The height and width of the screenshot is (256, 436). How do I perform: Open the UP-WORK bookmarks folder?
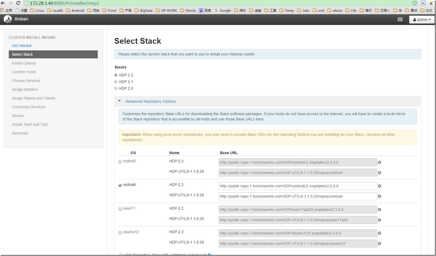point(166,10)
